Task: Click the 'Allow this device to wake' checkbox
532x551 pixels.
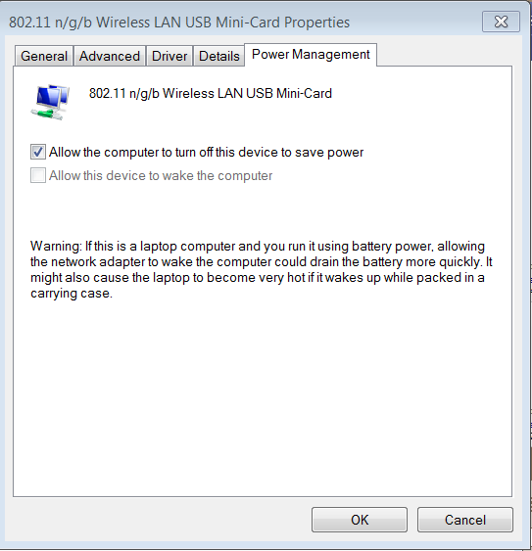Action: pyautogui.click(x=38, y=175)
